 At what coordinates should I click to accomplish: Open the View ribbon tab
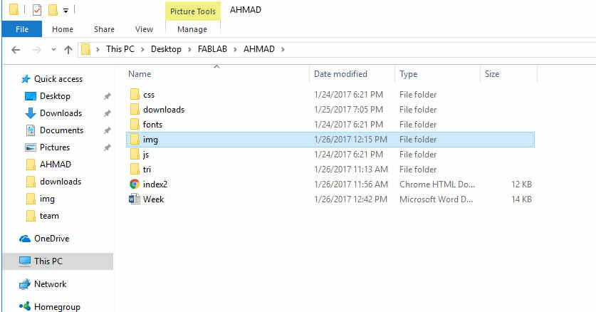pos(144,29)
